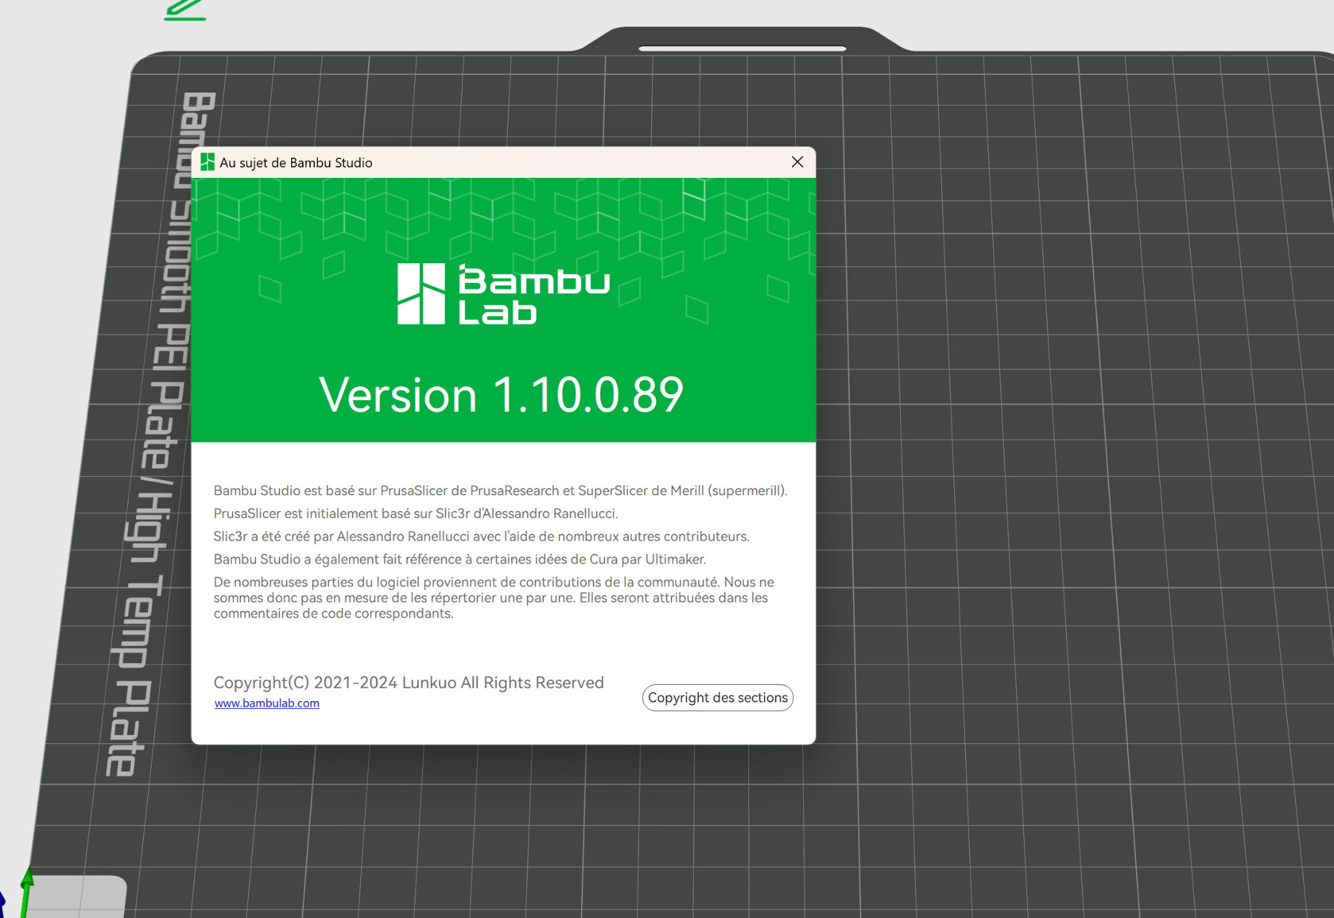Click the green plate name edit pencil icon
The image size is (1334, 918).
coord(185,9)
